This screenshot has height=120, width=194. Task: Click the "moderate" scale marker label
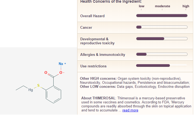coord(162,6)
